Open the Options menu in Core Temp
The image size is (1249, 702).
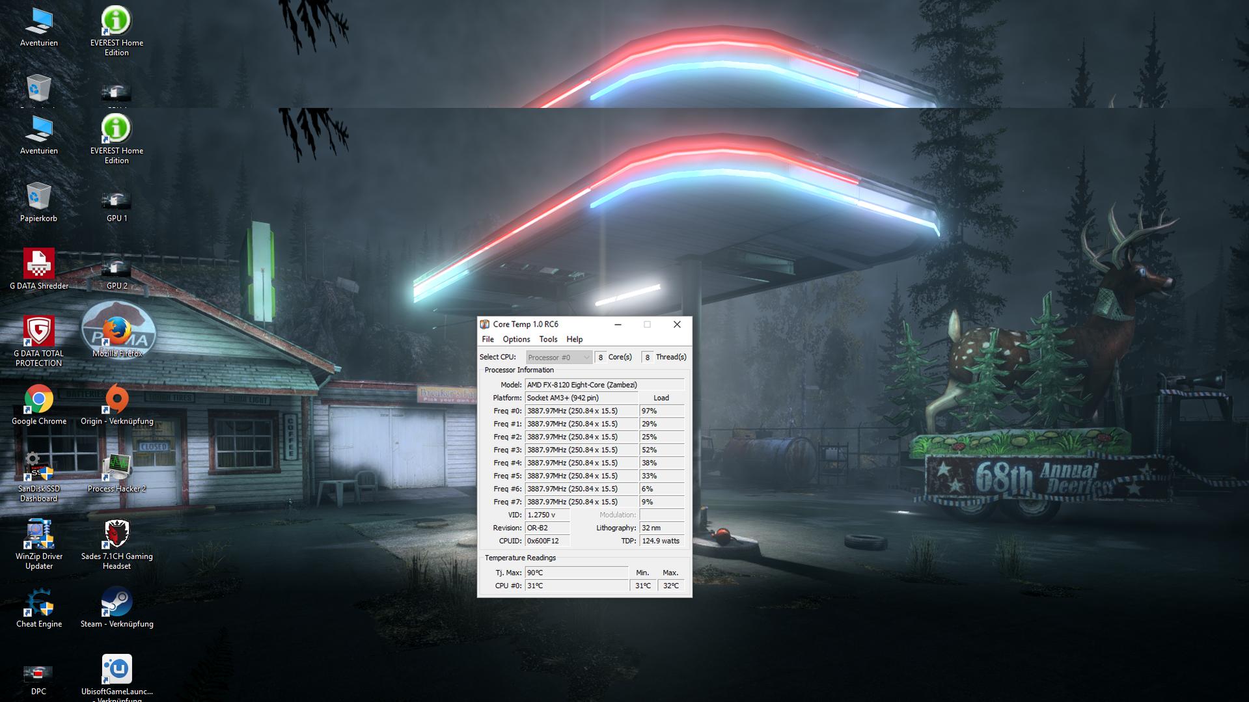click(x=516, y=340)
